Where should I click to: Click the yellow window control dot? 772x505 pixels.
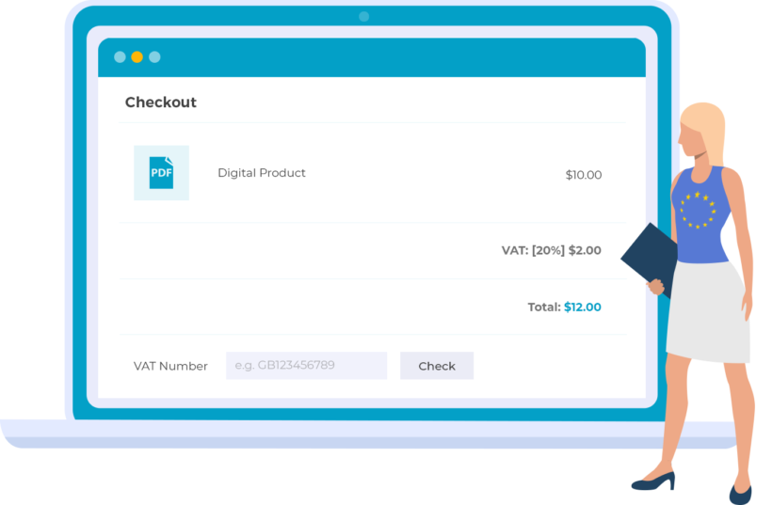[137, 57]
